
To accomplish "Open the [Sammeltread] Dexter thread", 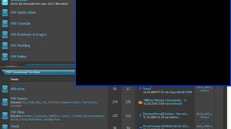I will [166, 114].
